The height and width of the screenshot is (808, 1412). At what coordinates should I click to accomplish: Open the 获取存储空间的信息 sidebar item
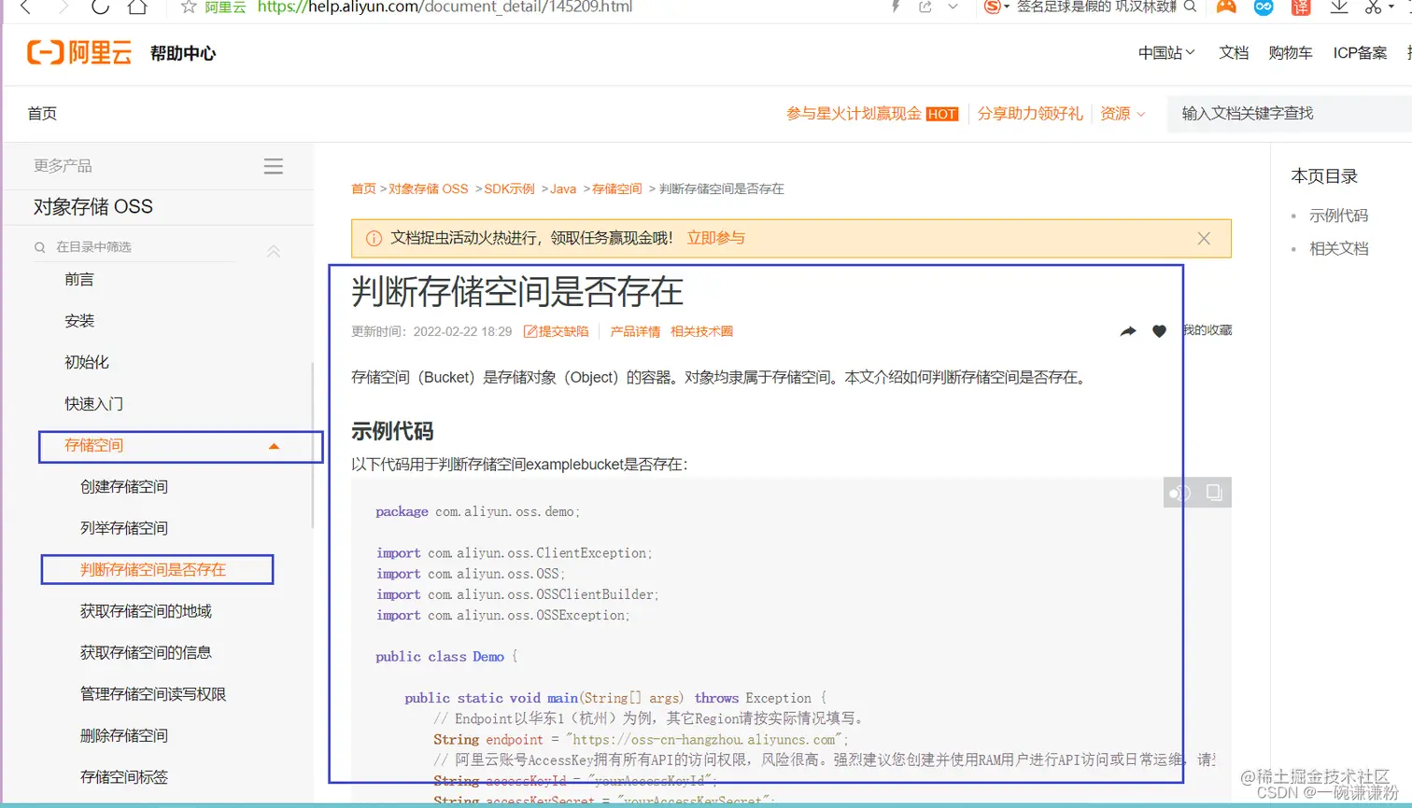point(146,652)
